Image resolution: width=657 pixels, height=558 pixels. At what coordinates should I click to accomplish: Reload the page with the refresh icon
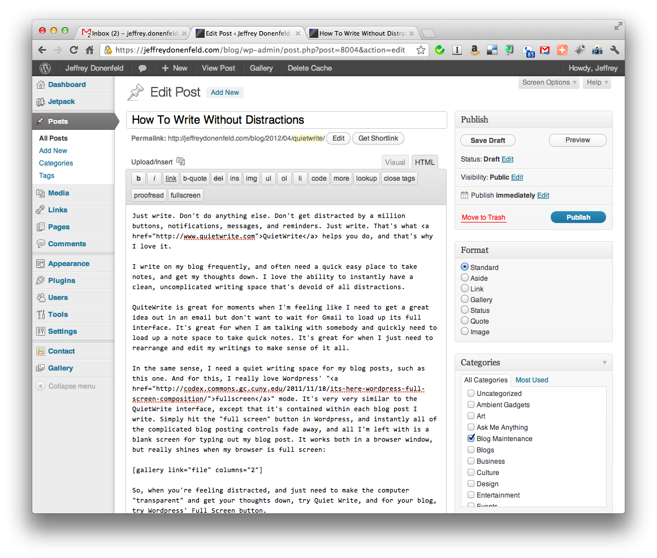click(74, 50)
